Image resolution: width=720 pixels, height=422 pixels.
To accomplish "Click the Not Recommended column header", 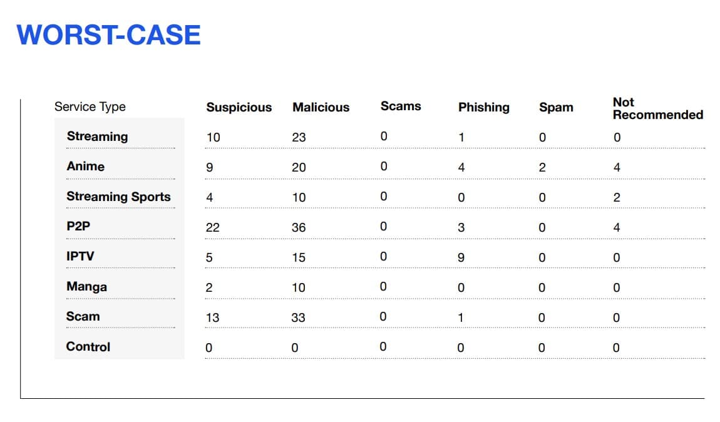I will [658, 108].
